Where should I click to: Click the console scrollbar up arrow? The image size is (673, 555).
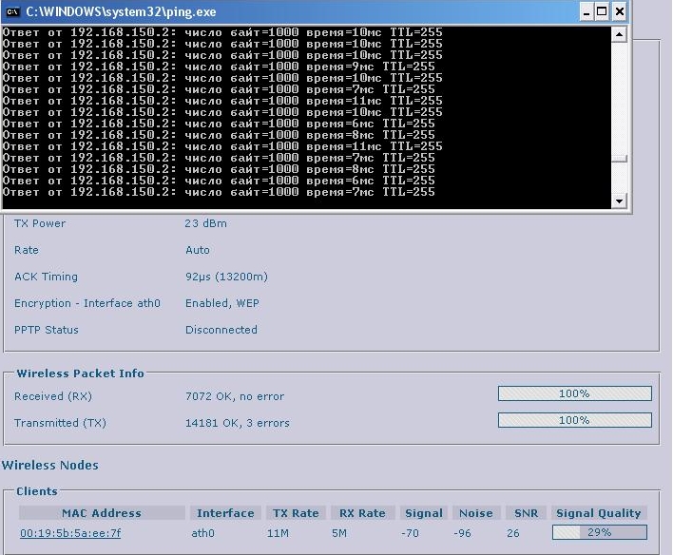coord(620,35)
